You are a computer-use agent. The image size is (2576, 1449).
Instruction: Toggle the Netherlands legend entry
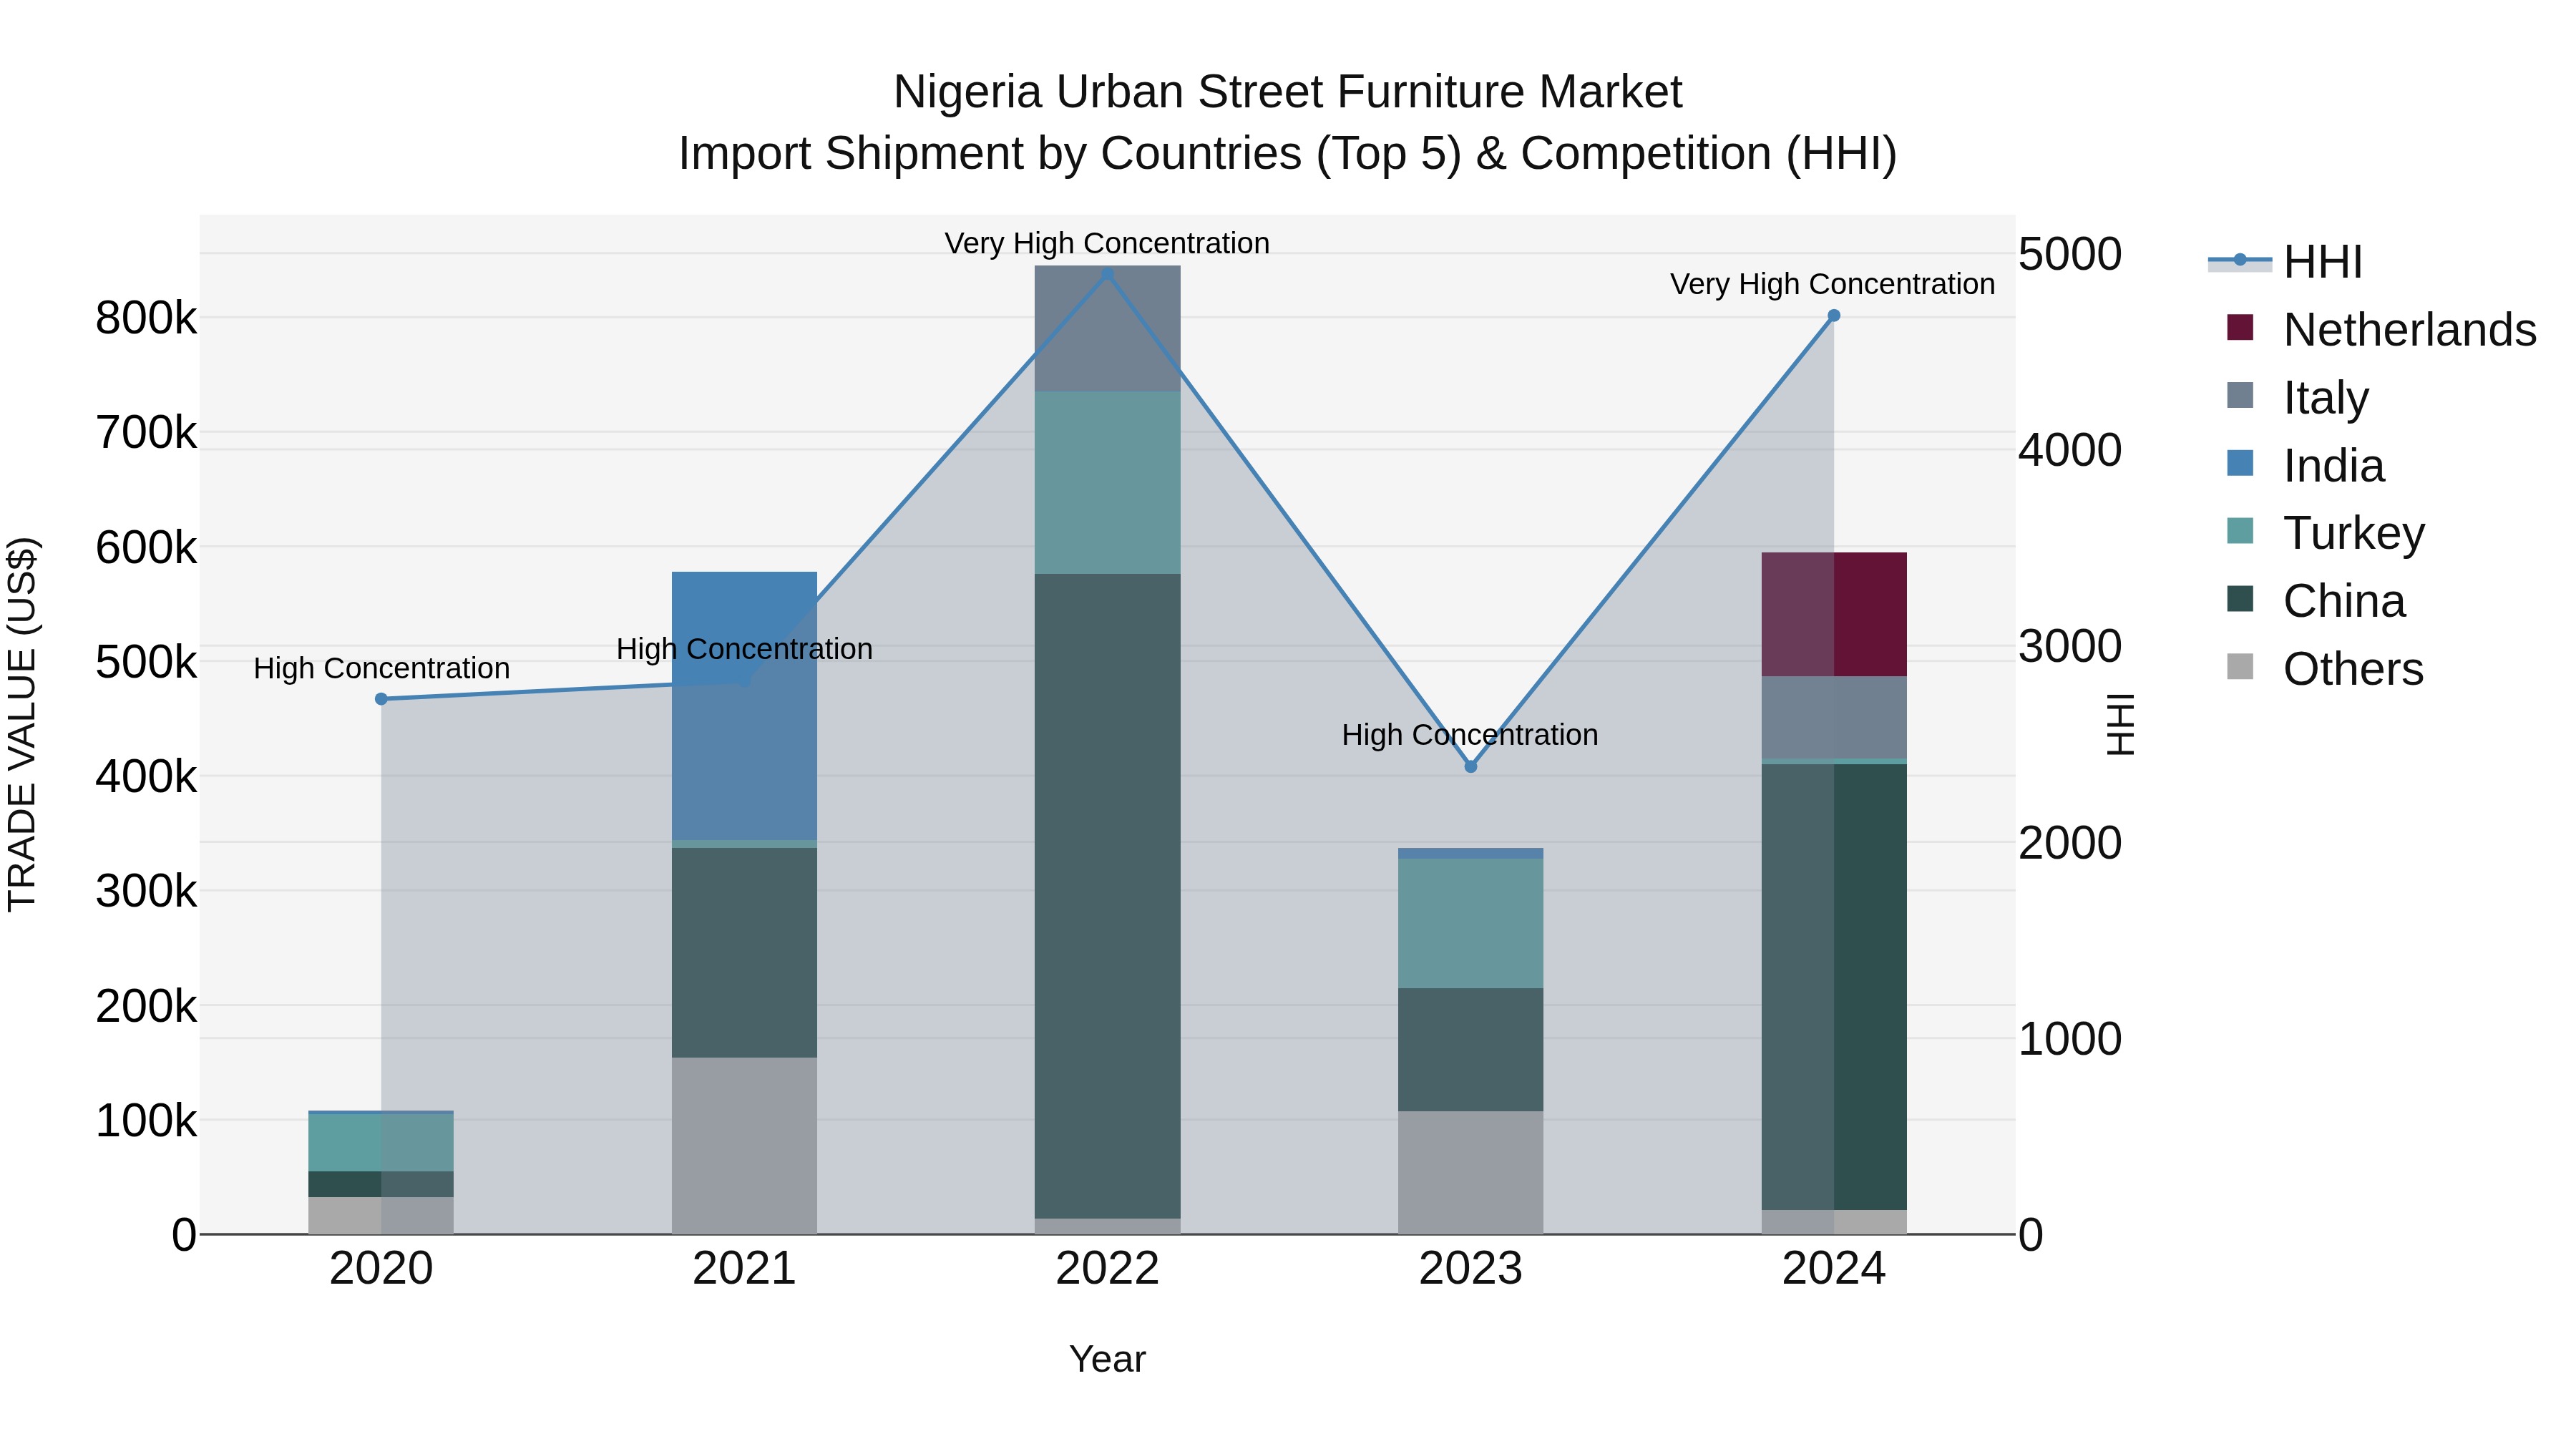(2381, 329)
